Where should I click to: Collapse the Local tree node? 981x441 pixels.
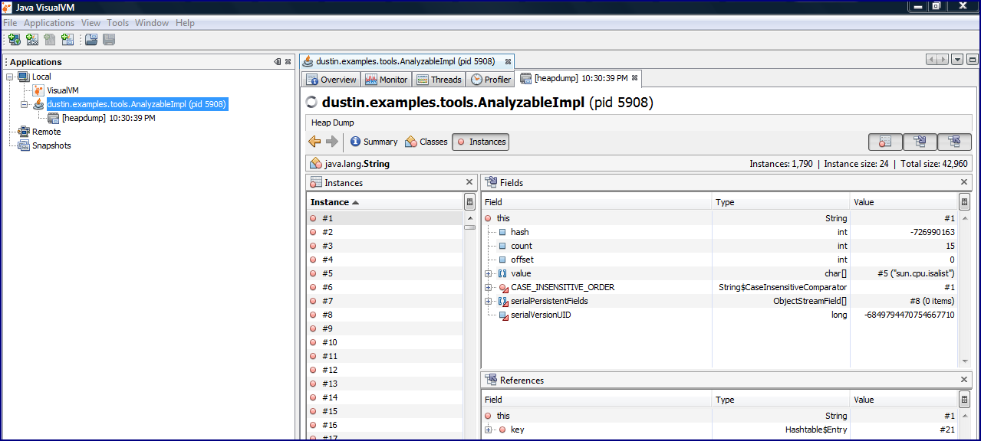point(10,77)
